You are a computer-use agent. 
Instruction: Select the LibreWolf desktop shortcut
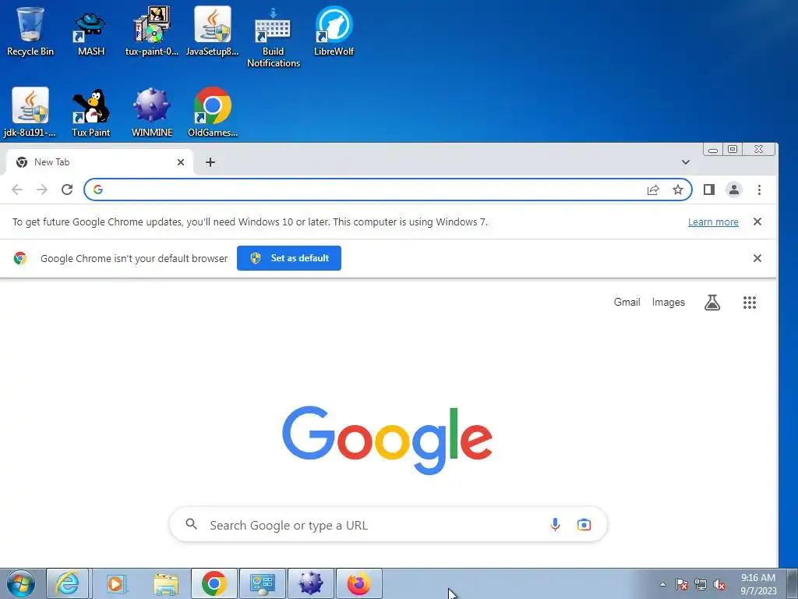[334, 31]
